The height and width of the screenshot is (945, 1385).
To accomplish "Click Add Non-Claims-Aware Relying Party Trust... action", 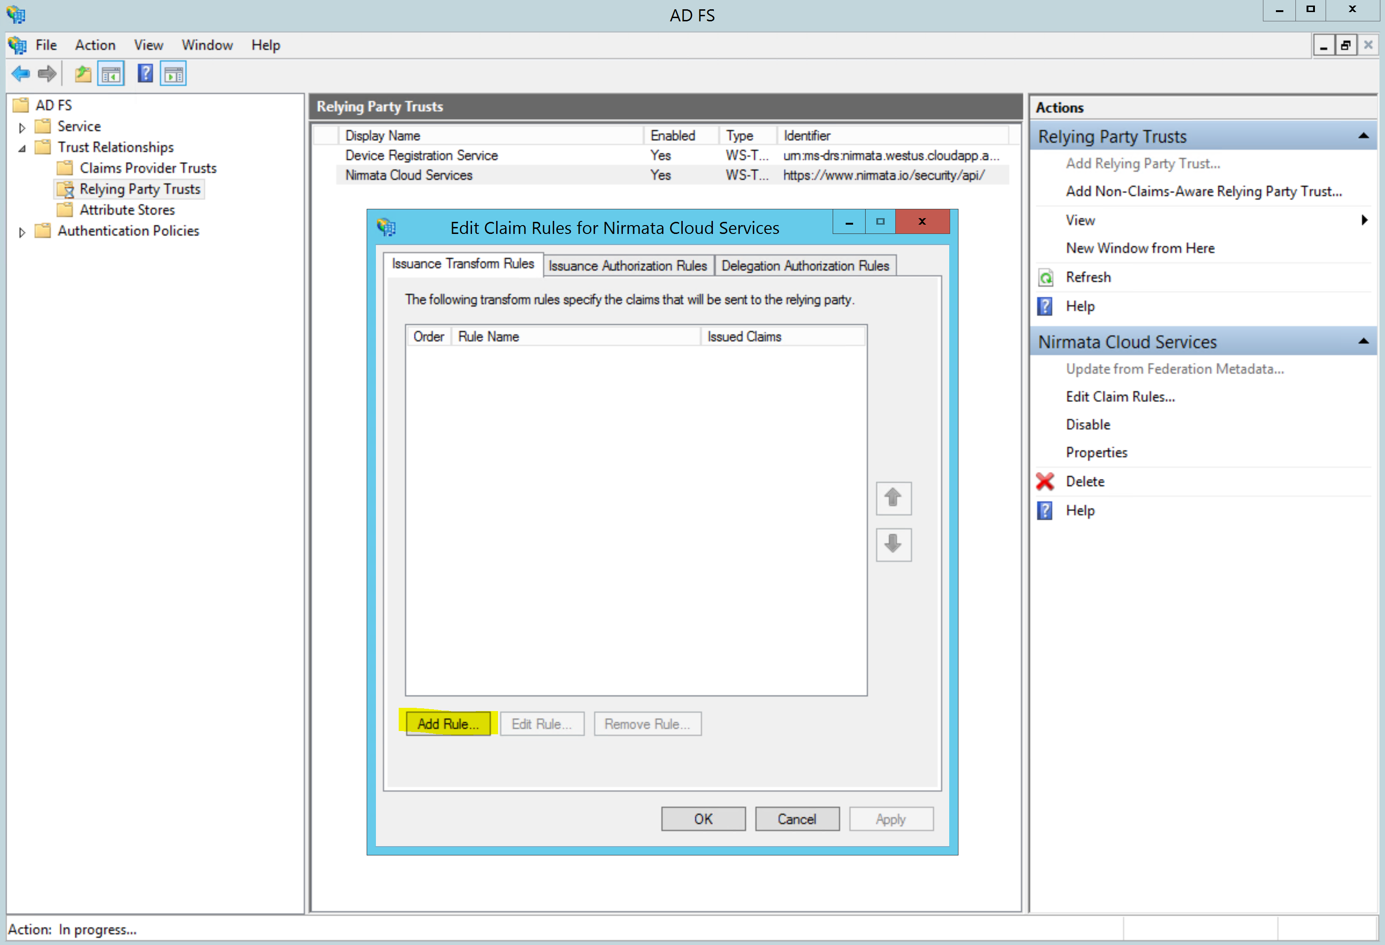I will pos(1204,192).
